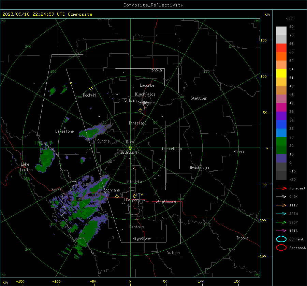
Task: Click the RockyMH label
Action: (90, 95)
